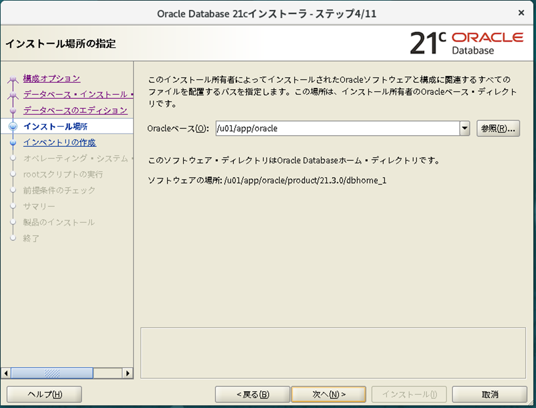The height and width of the screenshot is (408, 536).
Task: Click the empty message panel area
Action: 333,353
